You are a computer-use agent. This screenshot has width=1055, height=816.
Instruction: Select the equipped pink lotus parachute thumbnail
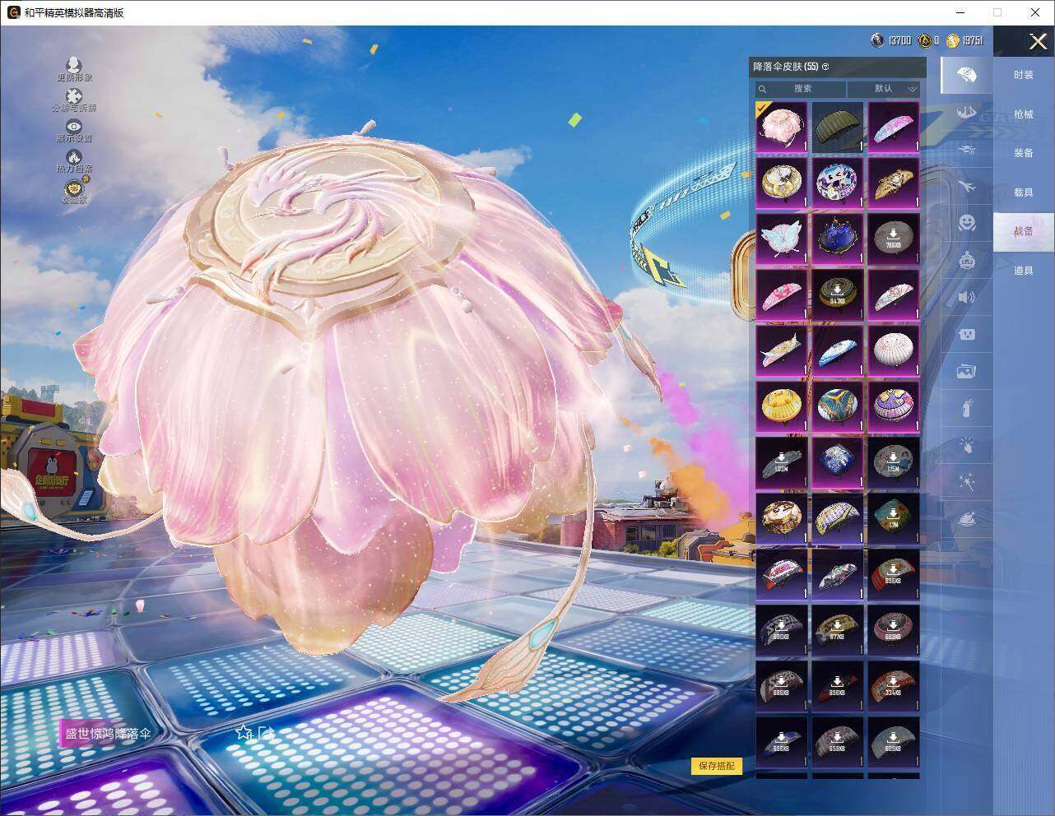pyautogui.click(x=781, y=127)
